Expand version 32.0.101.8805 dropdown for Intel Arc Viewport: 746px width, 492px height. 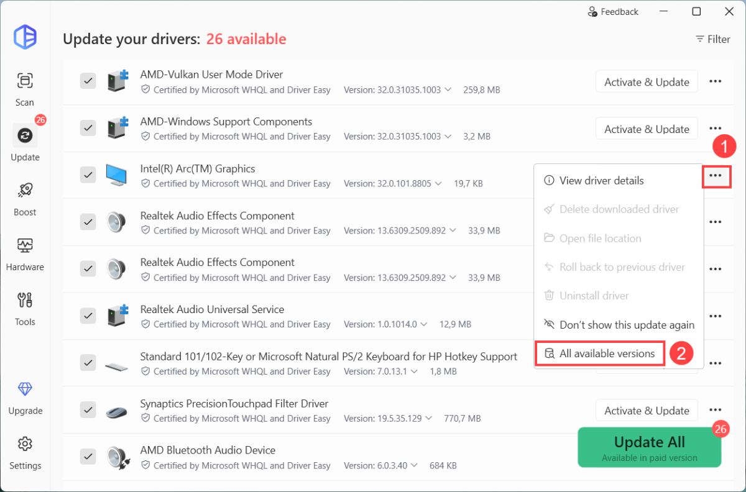click(438, 184)
